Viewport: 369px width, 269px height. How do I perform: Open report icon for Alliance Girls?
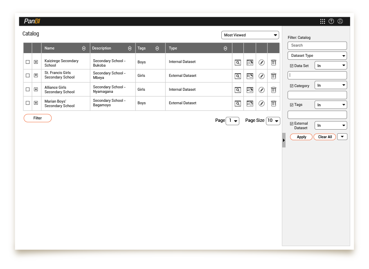(x=250, y=90)
